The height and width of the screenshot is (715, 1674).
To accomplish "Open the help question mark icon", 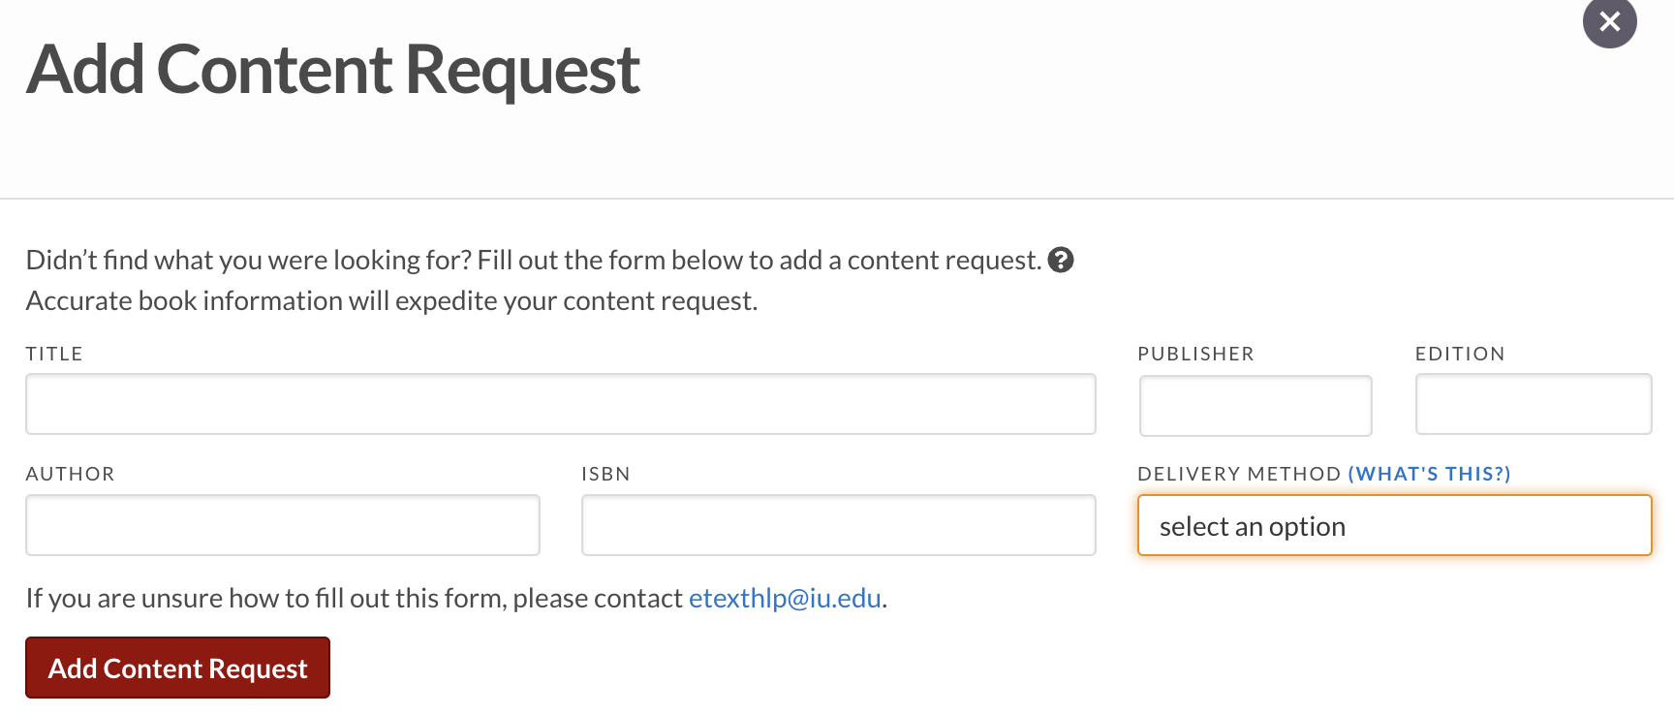I will (1061, 260).
